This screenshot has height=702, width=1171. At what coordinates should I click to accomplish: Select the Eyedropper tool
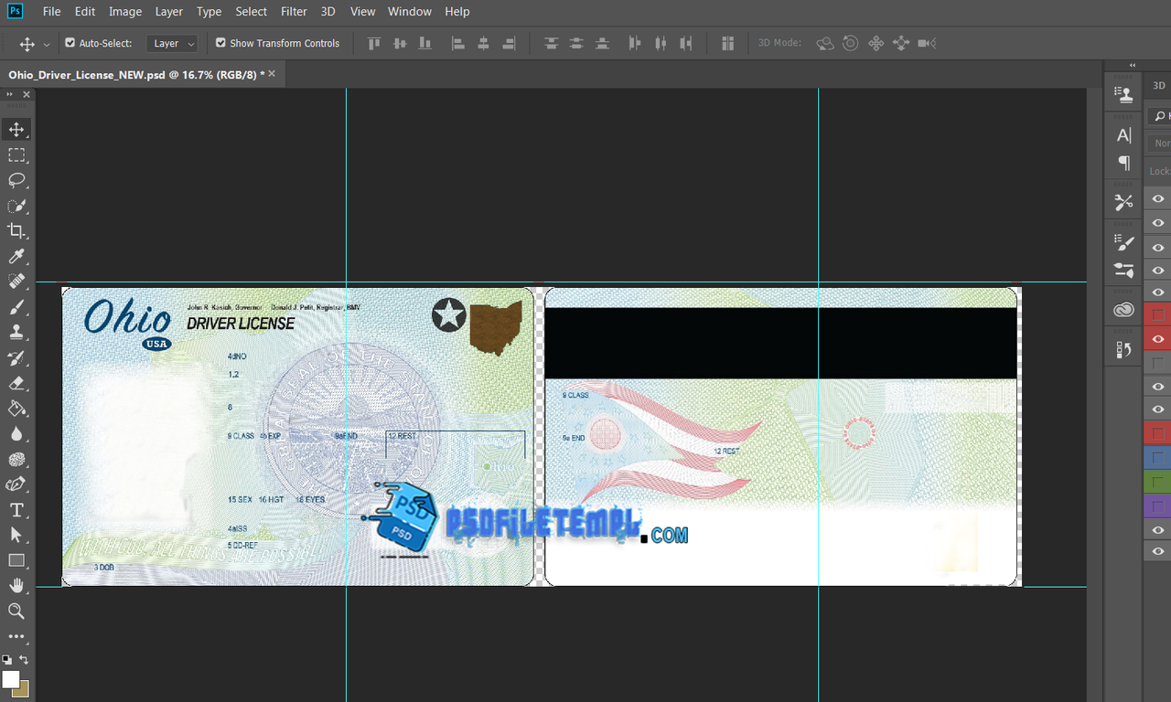(16, 256)
